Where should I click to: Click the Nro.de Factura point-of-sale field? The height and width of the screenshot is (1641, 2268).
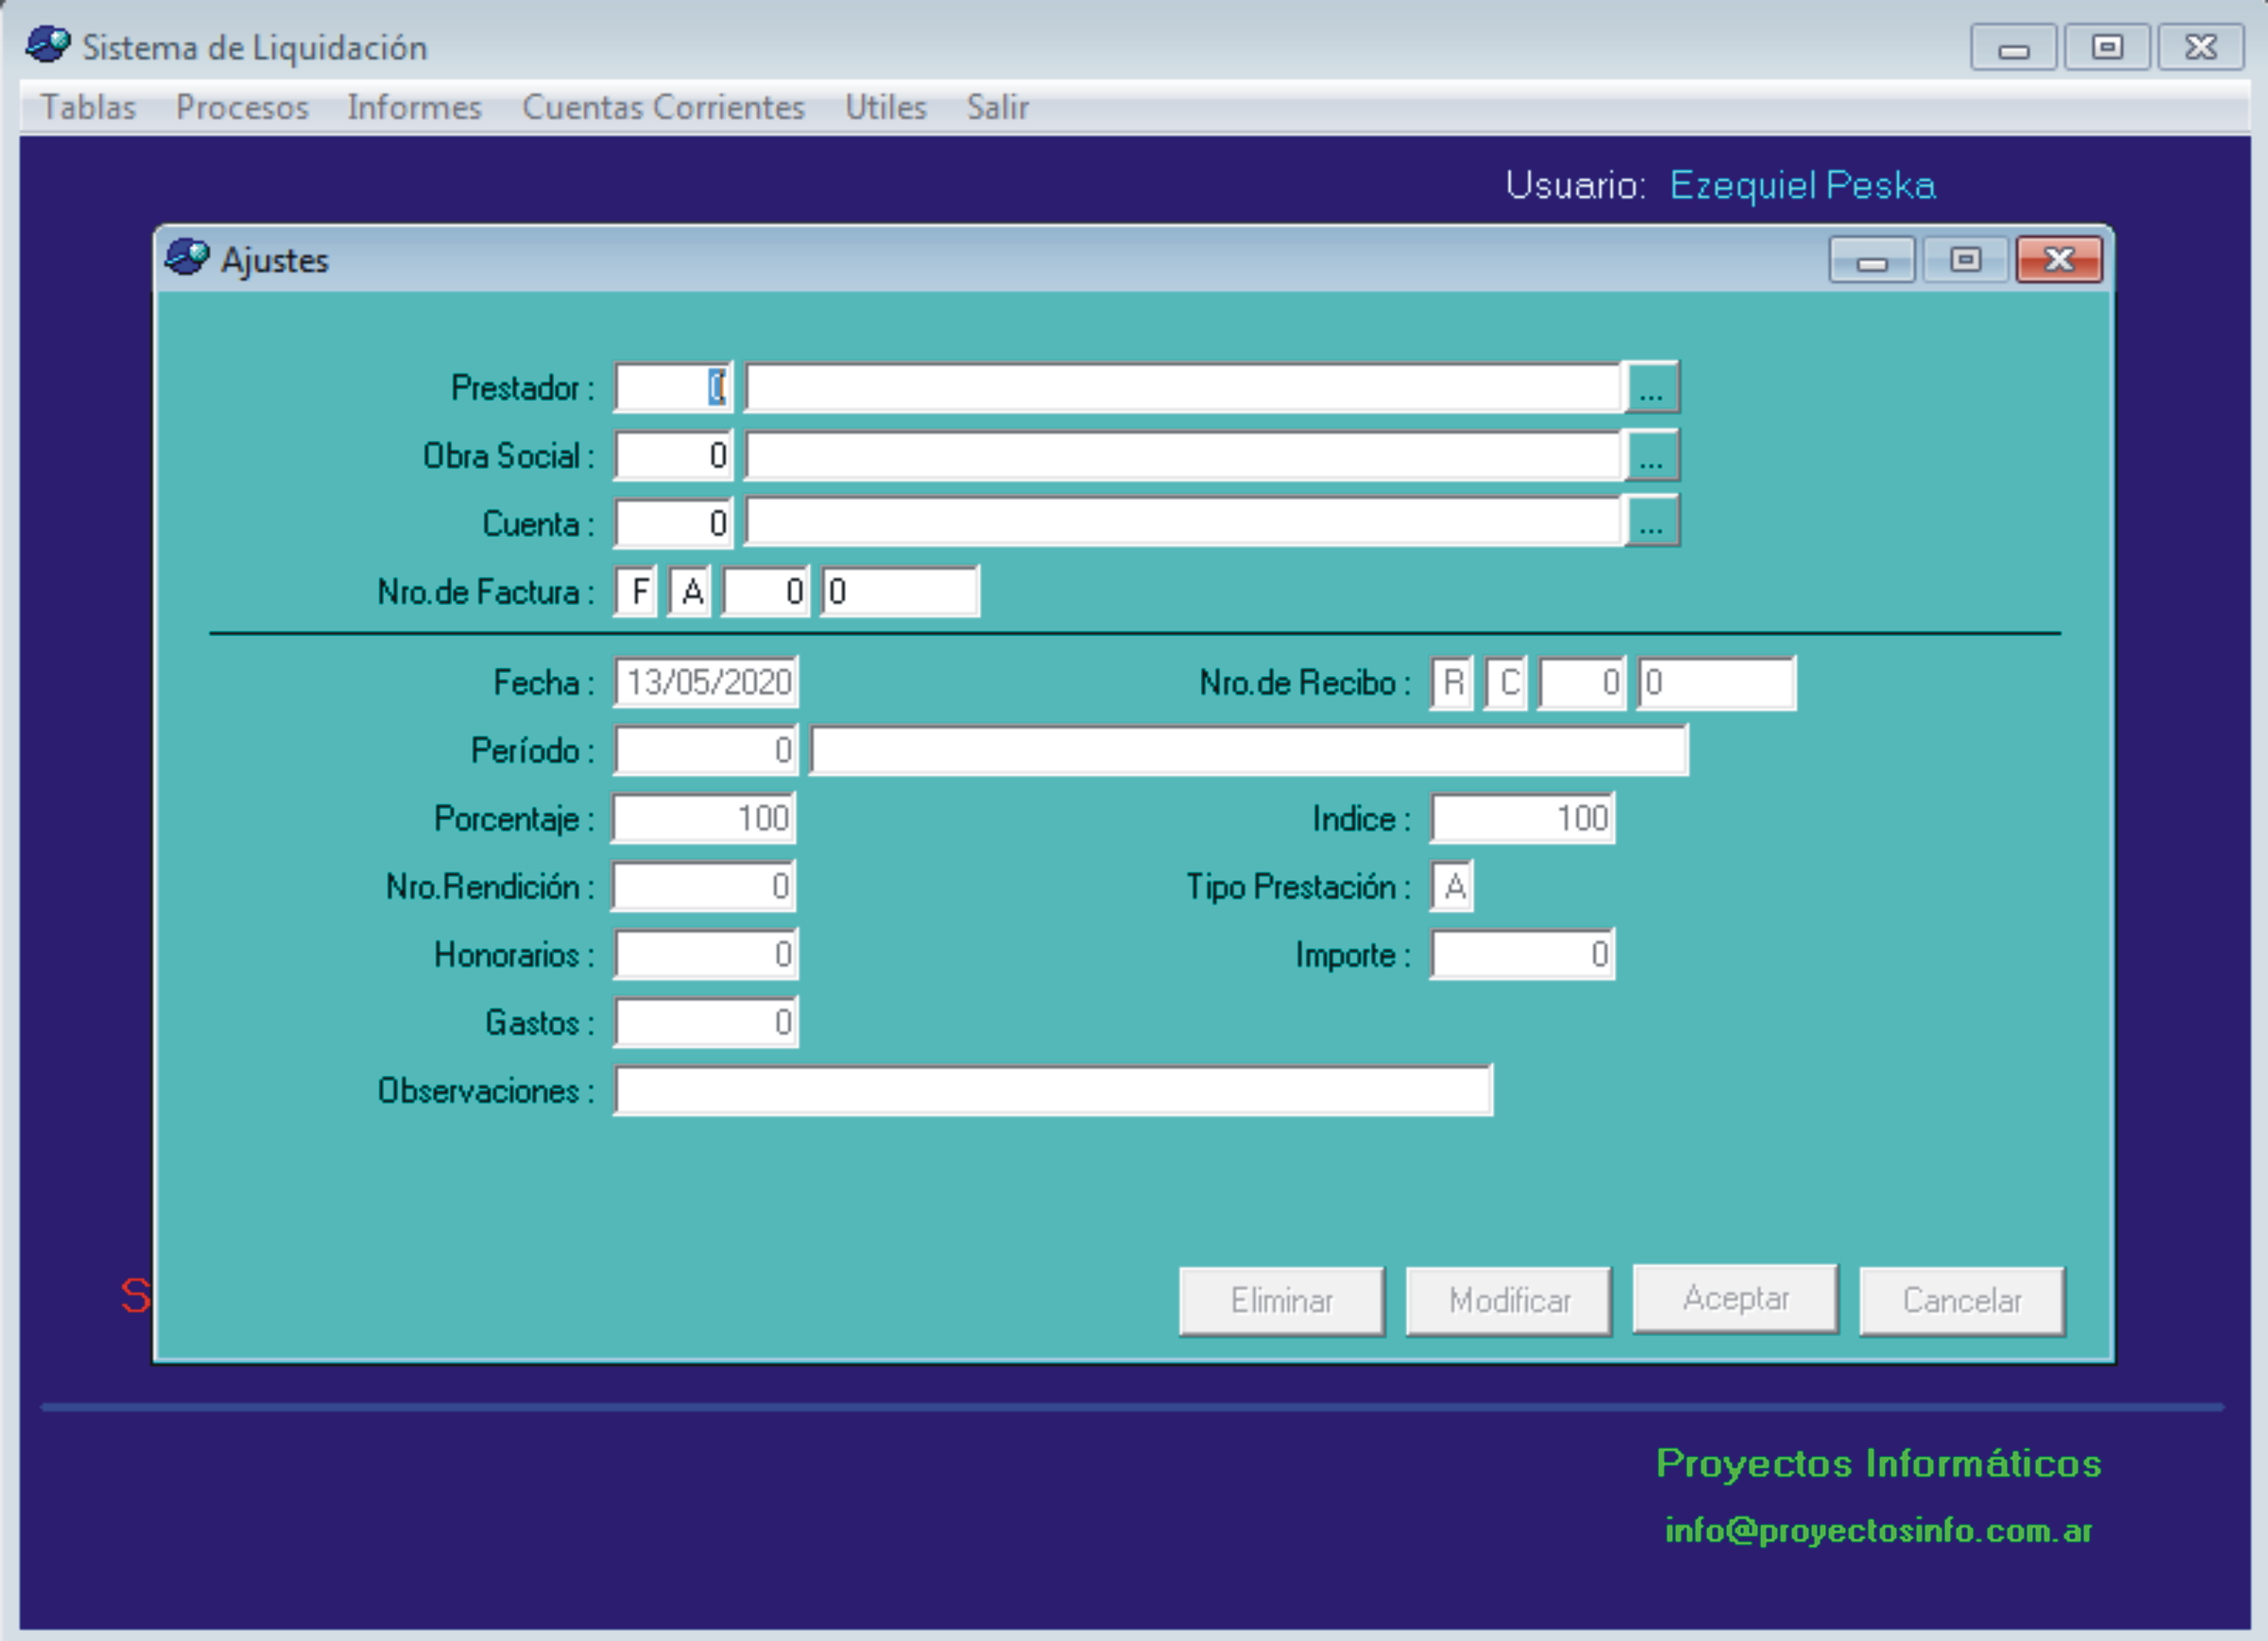766,591
